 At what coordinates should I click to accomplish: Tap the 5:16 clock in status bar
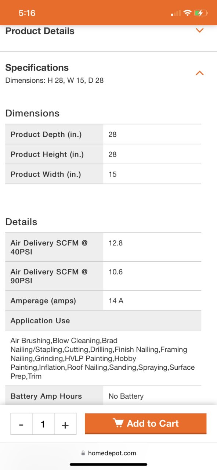click(x=27, y=13)
